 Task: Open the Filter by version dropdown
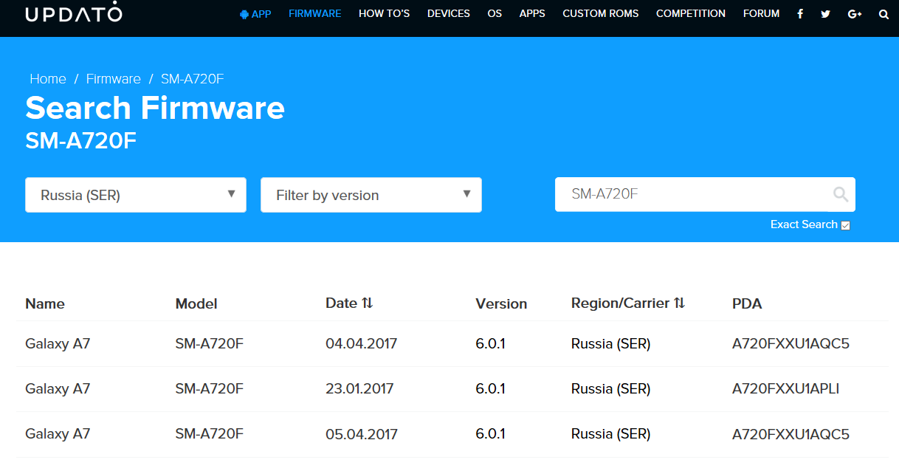tap(371, 195)
